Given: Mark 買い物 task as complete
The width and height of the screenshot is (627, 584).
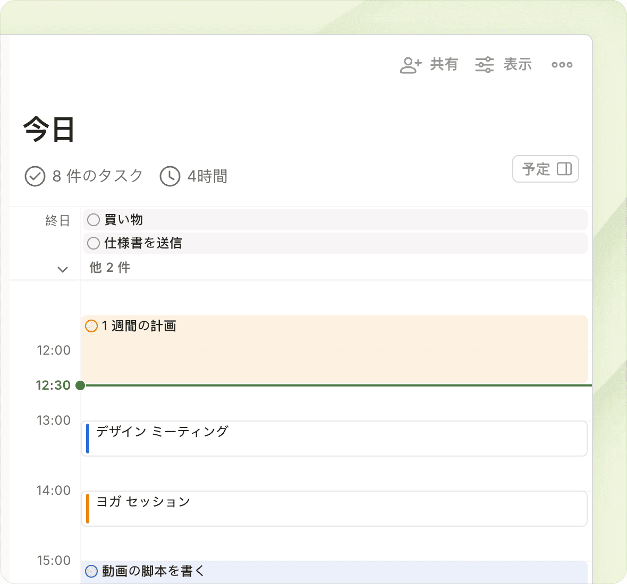Looking at the screenshot, I should [x=94, y=220].
